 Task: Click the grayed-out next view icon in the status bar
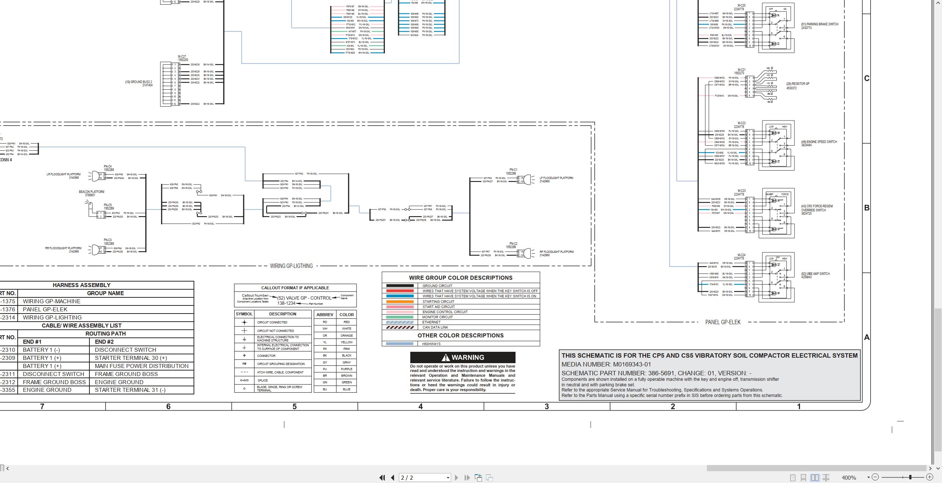click(489, 477)
